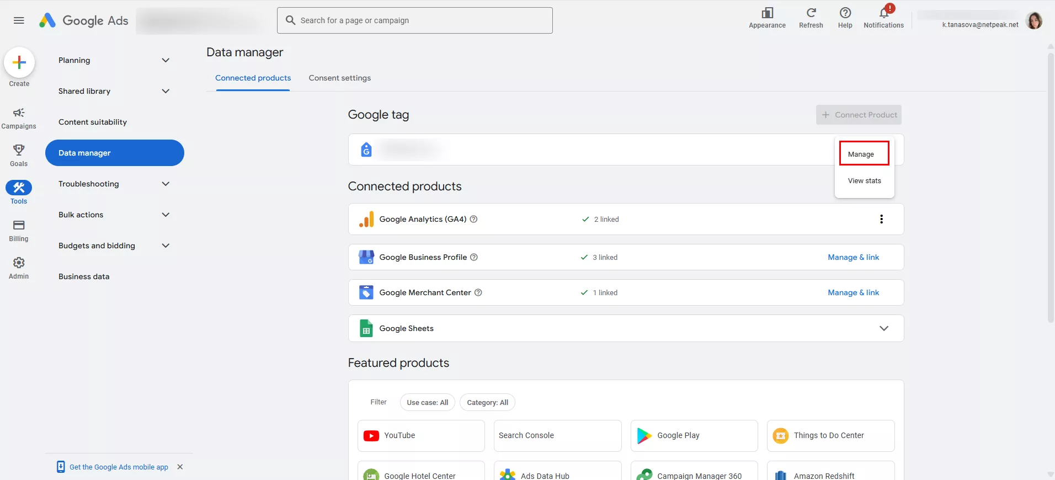Click the Create plus button
This screenshot has height=480, width=1055.
click(19, 62)
